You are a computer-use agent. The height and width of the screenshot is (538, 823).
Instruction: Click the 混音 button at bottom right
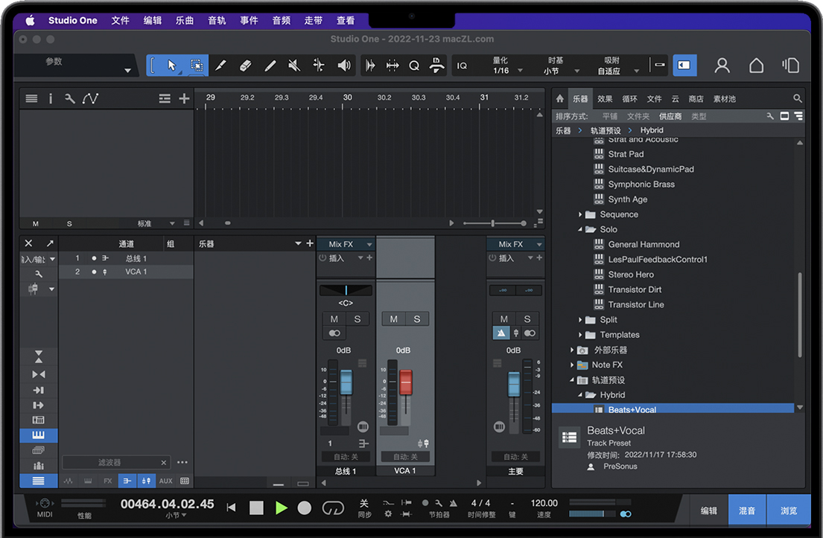(746, 510)
